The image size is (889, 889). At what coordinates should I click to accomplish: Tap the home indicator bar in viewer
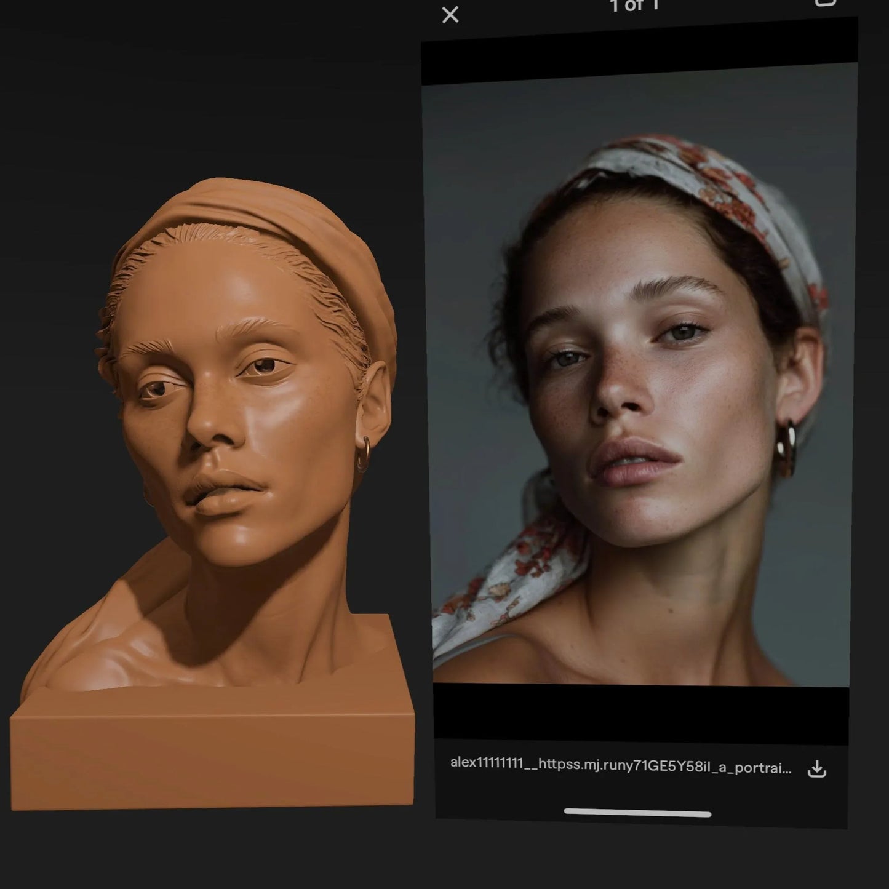tap(637, 813)
